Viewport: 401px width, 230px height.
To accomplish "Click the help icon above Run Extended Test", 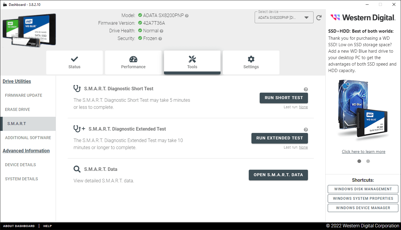I will [306, 130].
